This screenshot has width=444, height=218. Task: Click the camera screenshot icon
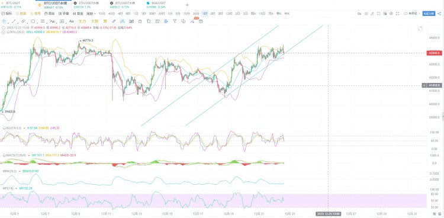[x=366, y=14]
